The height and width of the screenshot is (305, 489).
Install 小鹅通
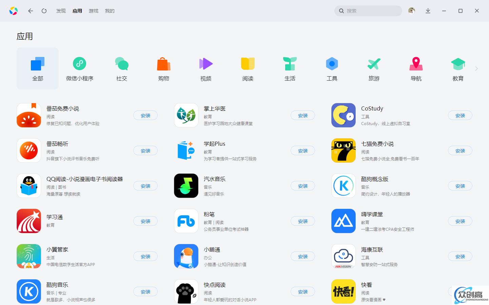(x=303, y=257)
